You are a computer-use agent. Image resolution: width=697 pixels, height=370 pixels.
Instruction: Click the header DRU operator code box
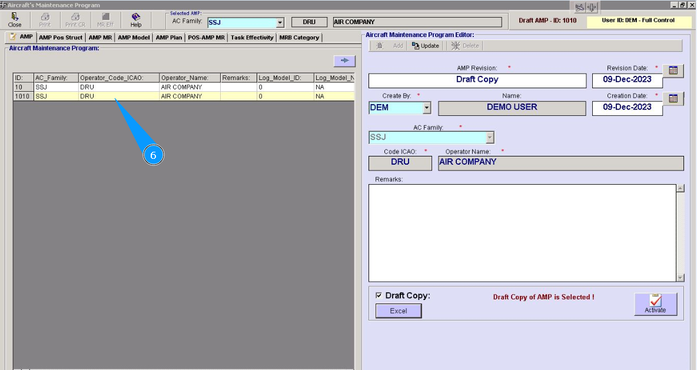pyautogui.click(x=309, y=22)
